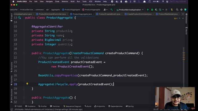
Task: Click the user account icon in the toolbar
Action: (x=105, y=10)
